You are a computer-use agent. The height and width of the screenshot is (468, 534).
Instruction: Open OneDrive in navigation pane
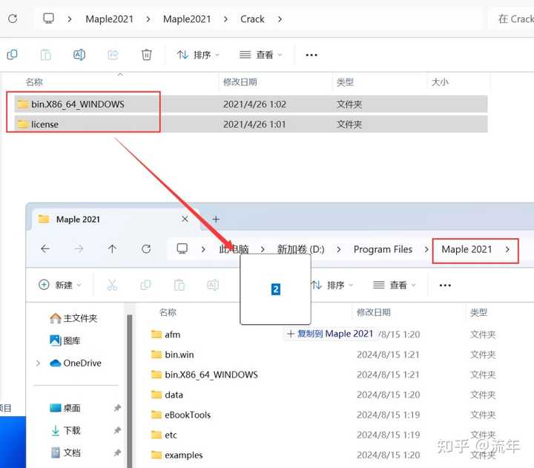point(76,363)
